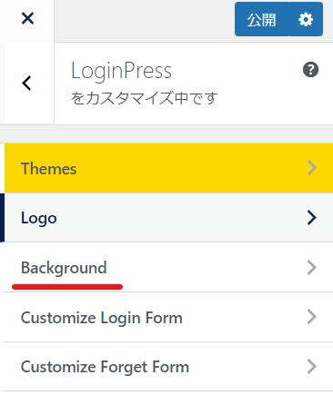Image resolution: width=333 pixels, height=395 pixels.
Task: Expand Logo via its chevron arrow
Action: 312,218
